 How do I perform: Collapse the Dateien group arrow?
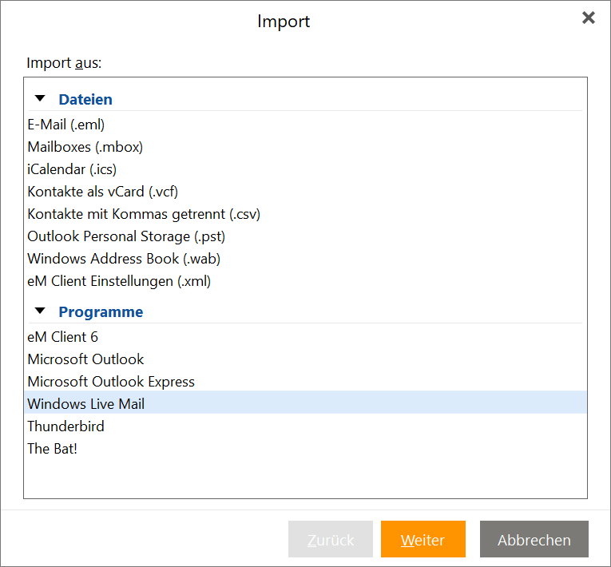(40, 98)
